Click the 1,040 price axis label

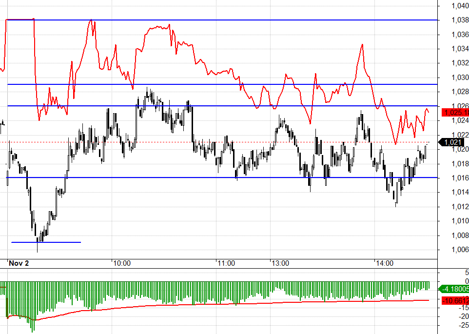(x=460, y=6)
